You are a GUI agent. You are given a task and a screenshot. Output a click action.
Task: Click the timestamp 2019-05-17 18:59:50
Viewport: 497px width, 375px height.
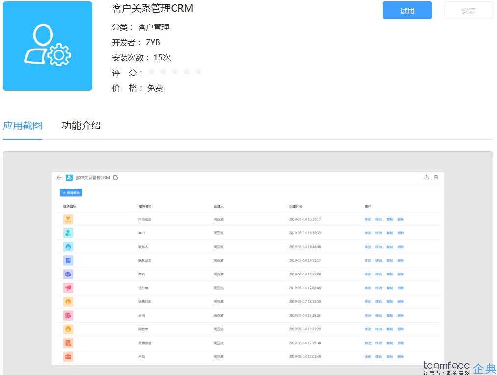(x=304, y=302)
